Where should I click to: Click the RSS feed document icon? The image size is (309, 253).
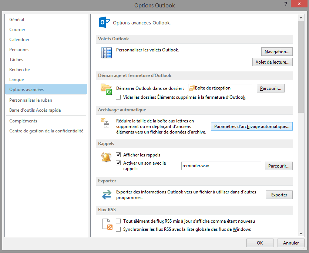pyautogui.click(x=107, y=224)
